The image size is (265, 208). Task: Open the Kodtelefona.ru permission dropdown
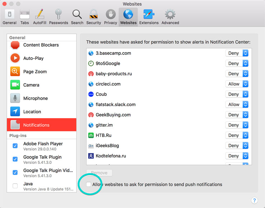(x=237, y=156)
